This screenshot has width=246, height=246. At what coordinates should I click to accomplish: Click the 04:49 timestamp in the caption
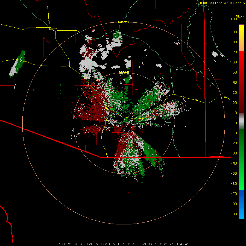coord(183,244)
